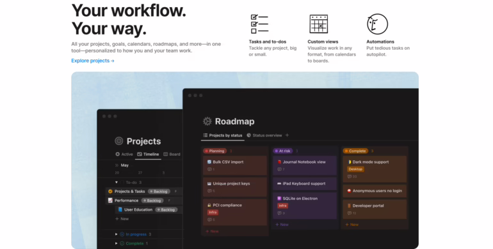The image size is (493, 249).
Task: Click the Infra tag on SQLite on Electron
Action: [x=282, y=206]
